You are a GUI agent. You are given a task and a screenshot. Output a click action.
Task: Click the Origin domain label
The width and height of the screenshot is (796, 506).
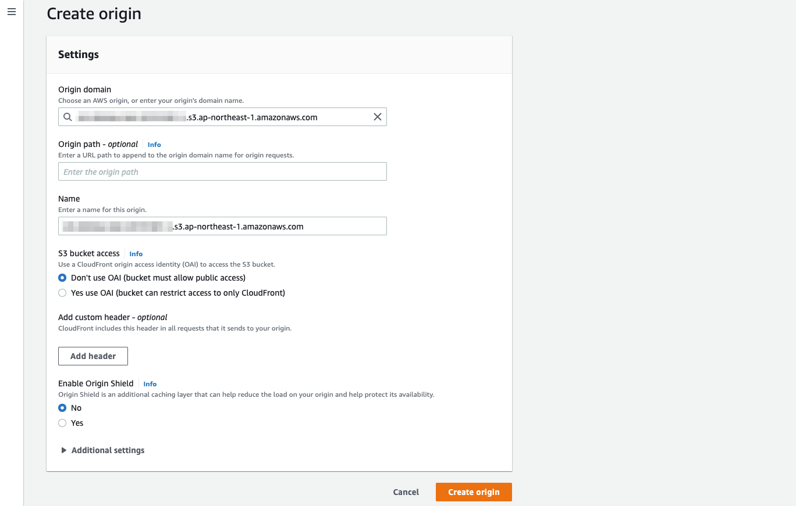(85, 89)
